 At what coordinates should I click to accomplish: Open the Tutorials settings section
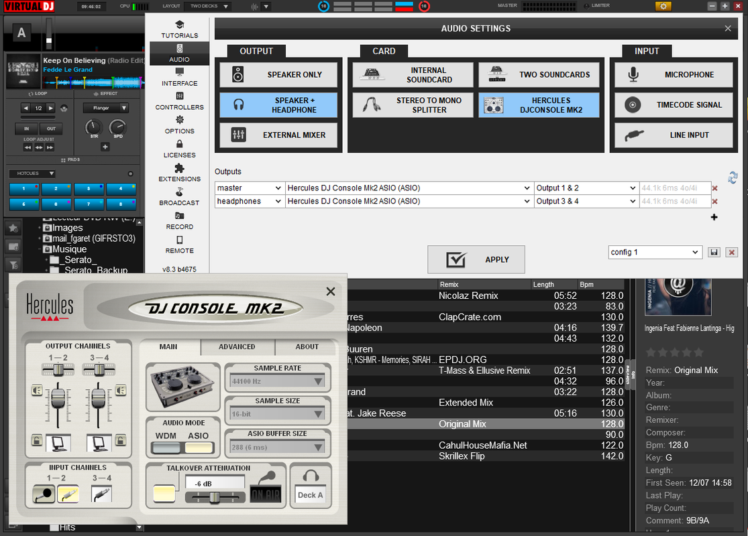point(179,29)
